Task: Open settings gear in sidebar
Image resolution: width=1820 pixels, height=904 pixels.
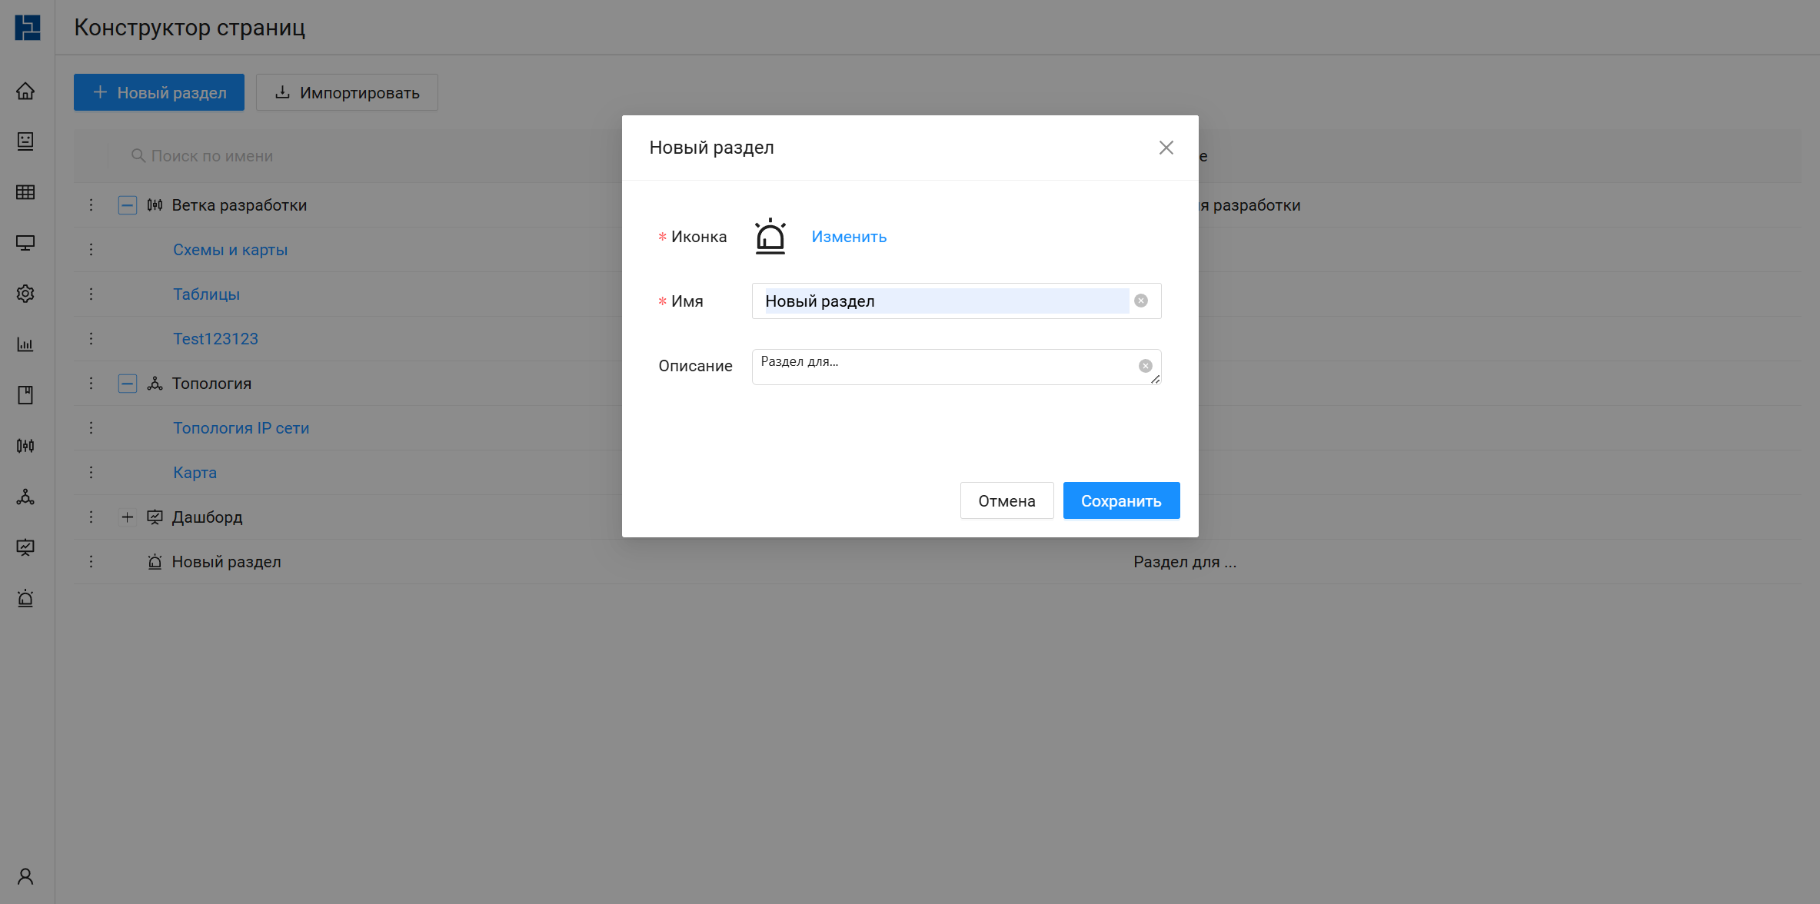Action: (25, 294)
